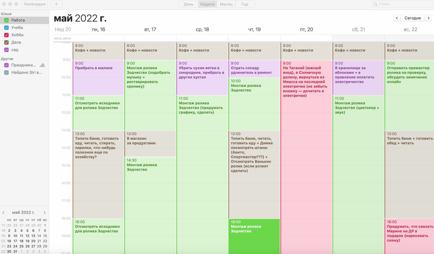The height and width of the screenshot is (254, 434).
Task: Hide the Учеба calendar
Action: click(6, 28)
